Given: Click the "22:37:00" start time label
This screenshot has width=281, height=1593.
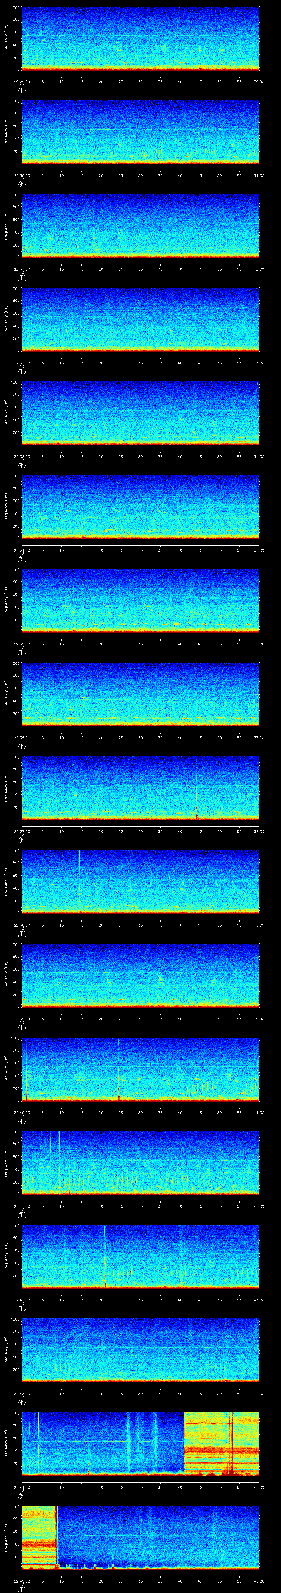Looking at the screenshot, I should coord(22,831).
